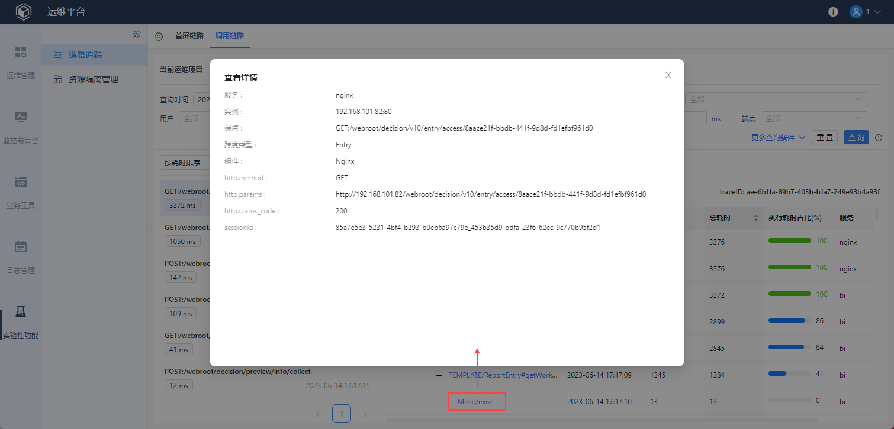Switch to the 调用链路 tab
This screenshot has width=894, height=429.
[x=230, y=35]
